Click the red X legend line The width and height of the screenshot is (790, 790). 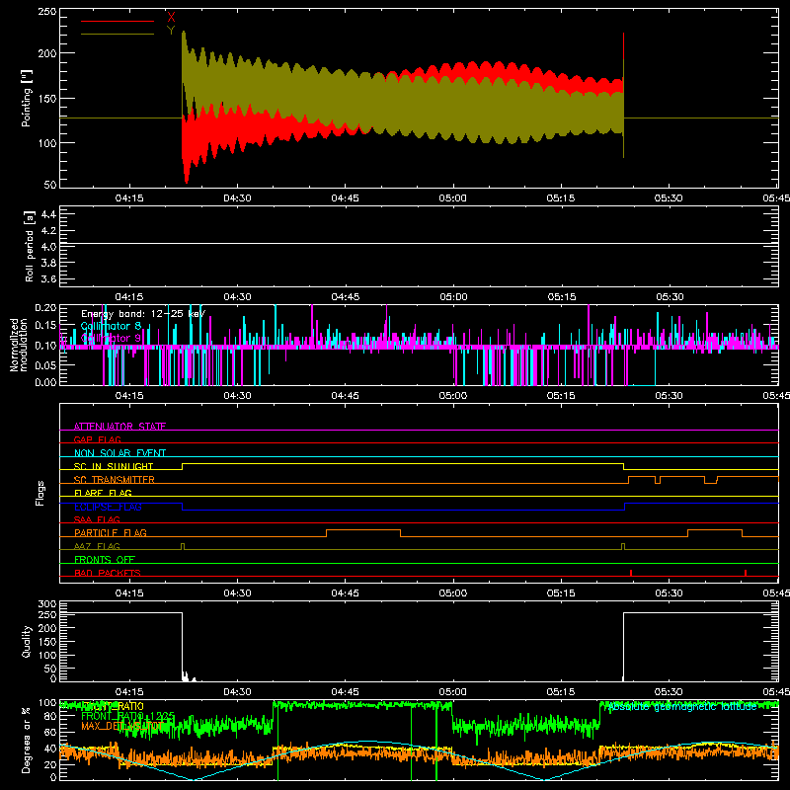tap(118, 21)
